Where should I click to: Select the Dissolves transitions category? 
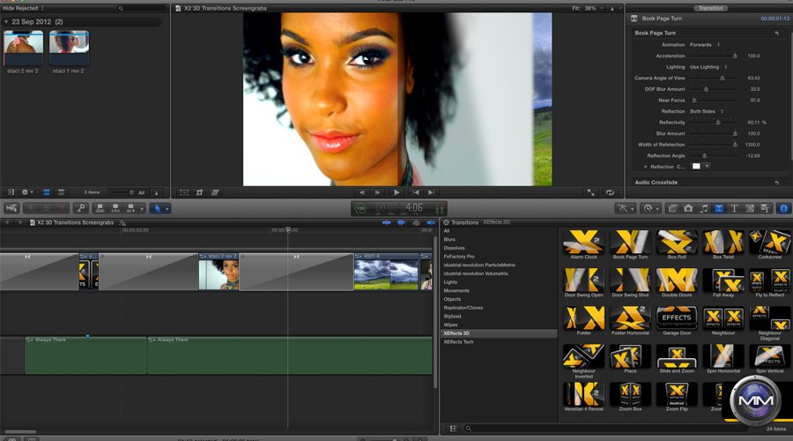point(455,248)
